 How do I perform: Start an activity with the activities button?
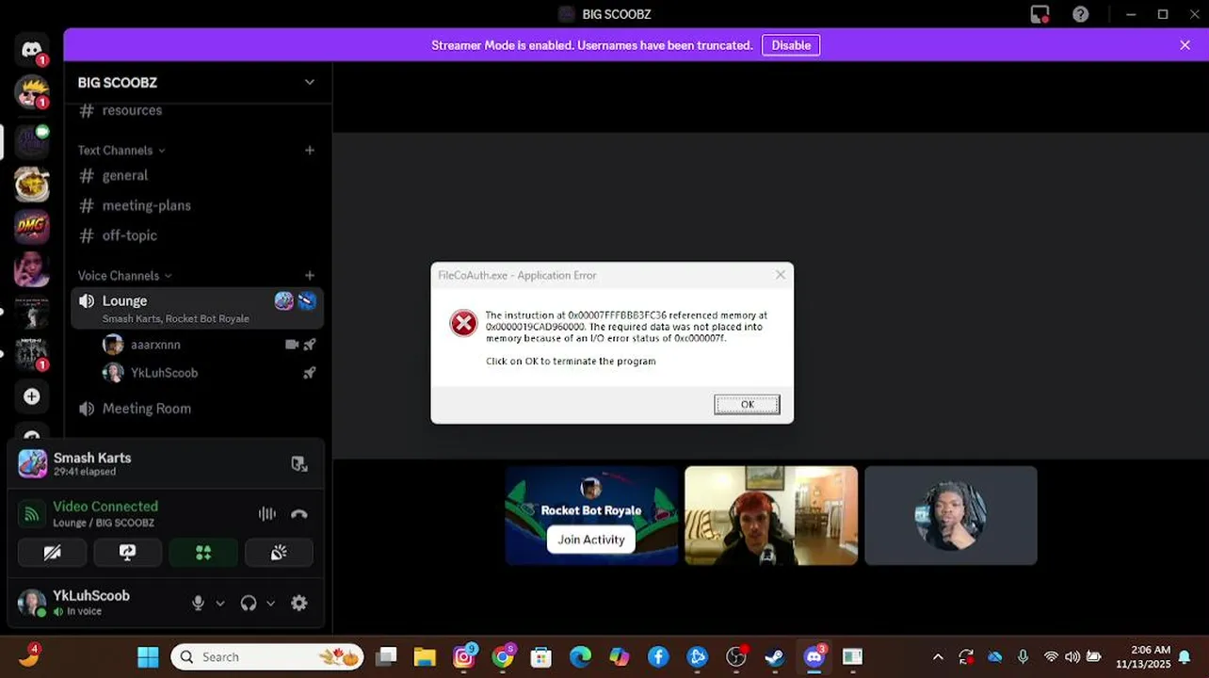[x=203, y=553]
